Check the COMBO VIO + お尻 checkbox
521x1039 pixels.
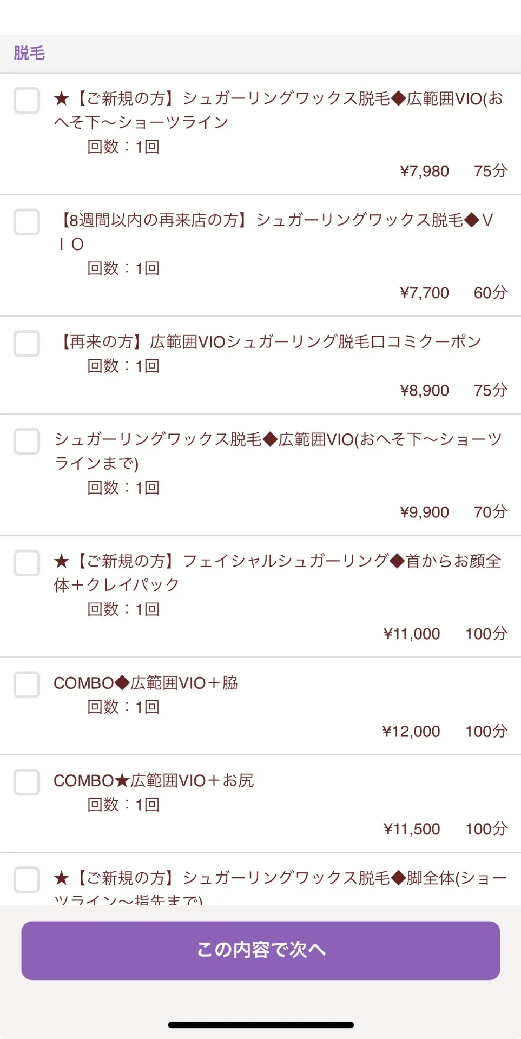click(27, 782)
